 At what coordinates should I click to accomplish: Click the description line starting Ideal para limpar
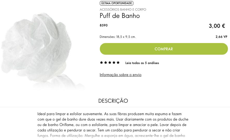pos(109,114)
